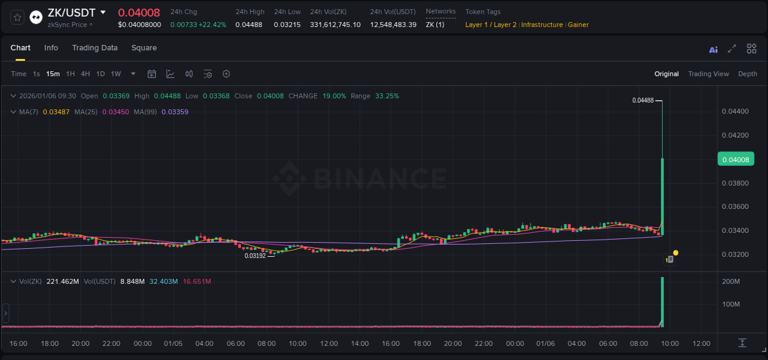Click the ZK token logo
This screenshot has width=768, height=360.
[36, 17]
